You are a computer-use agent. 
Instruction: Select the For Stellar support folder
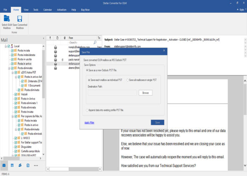tap(31, 142)
